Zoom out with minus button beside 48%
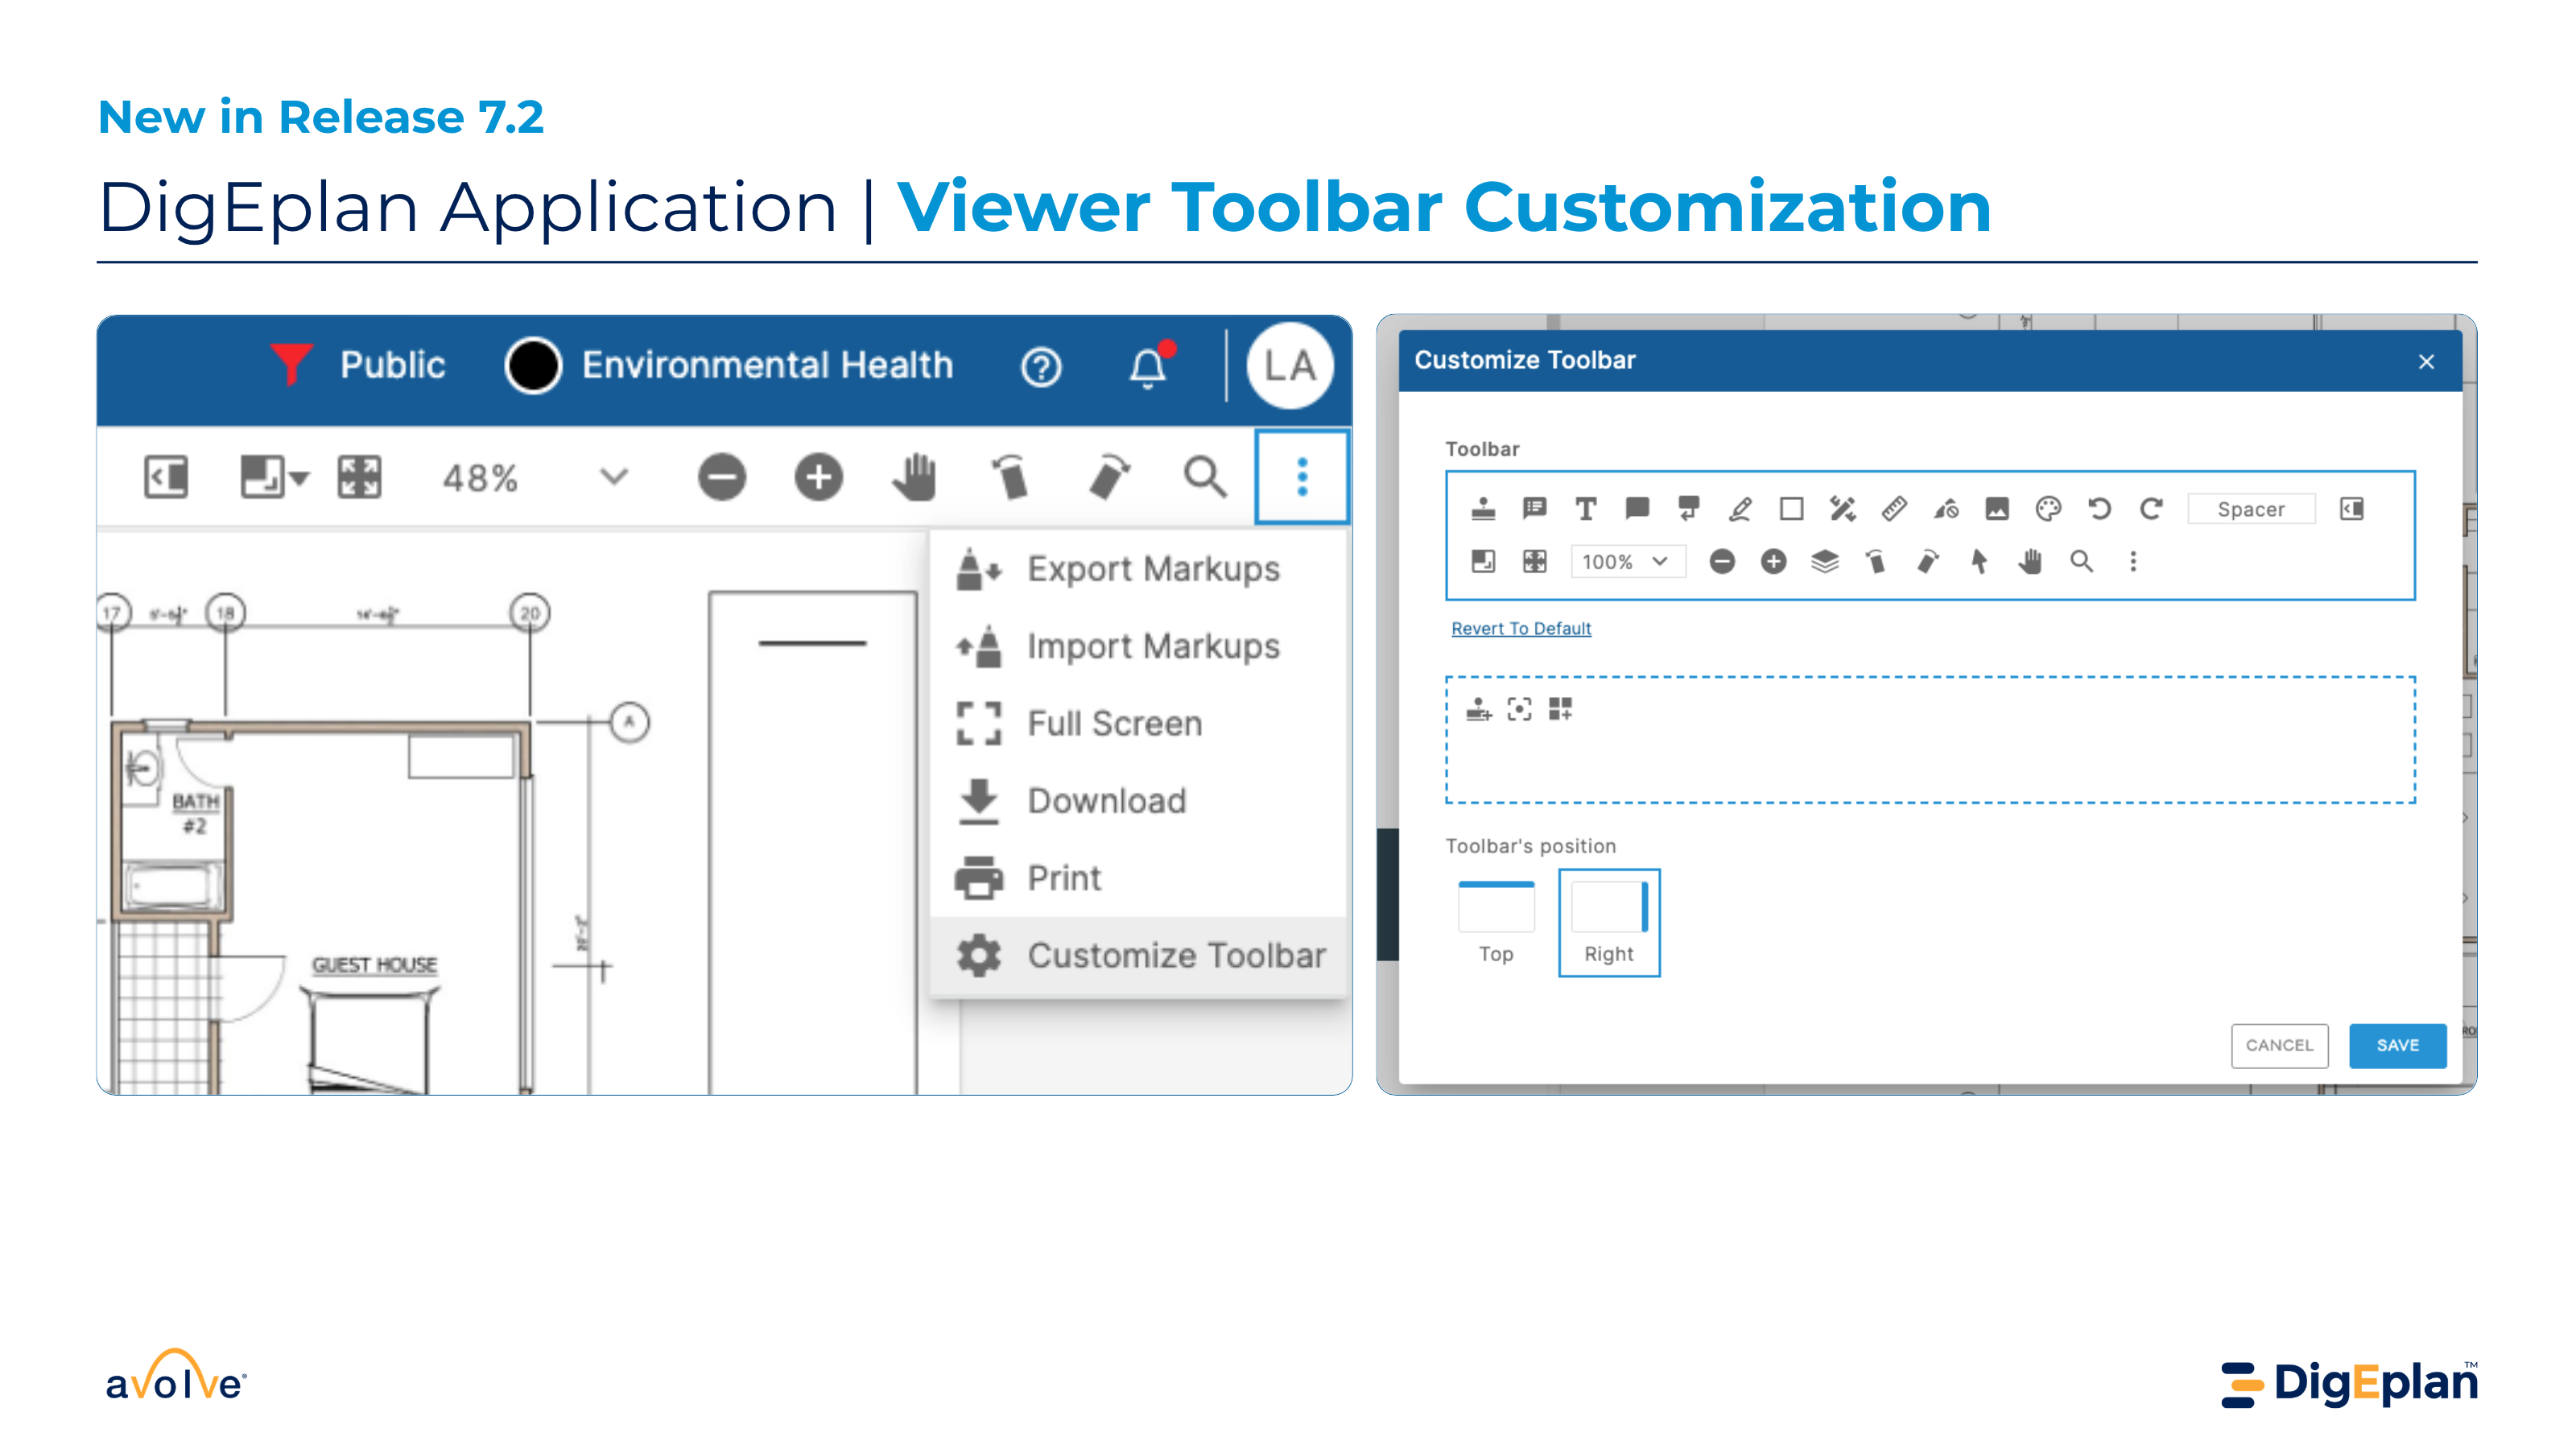The height and width of the screenshot is (1449, 2576). pos(721,477)
